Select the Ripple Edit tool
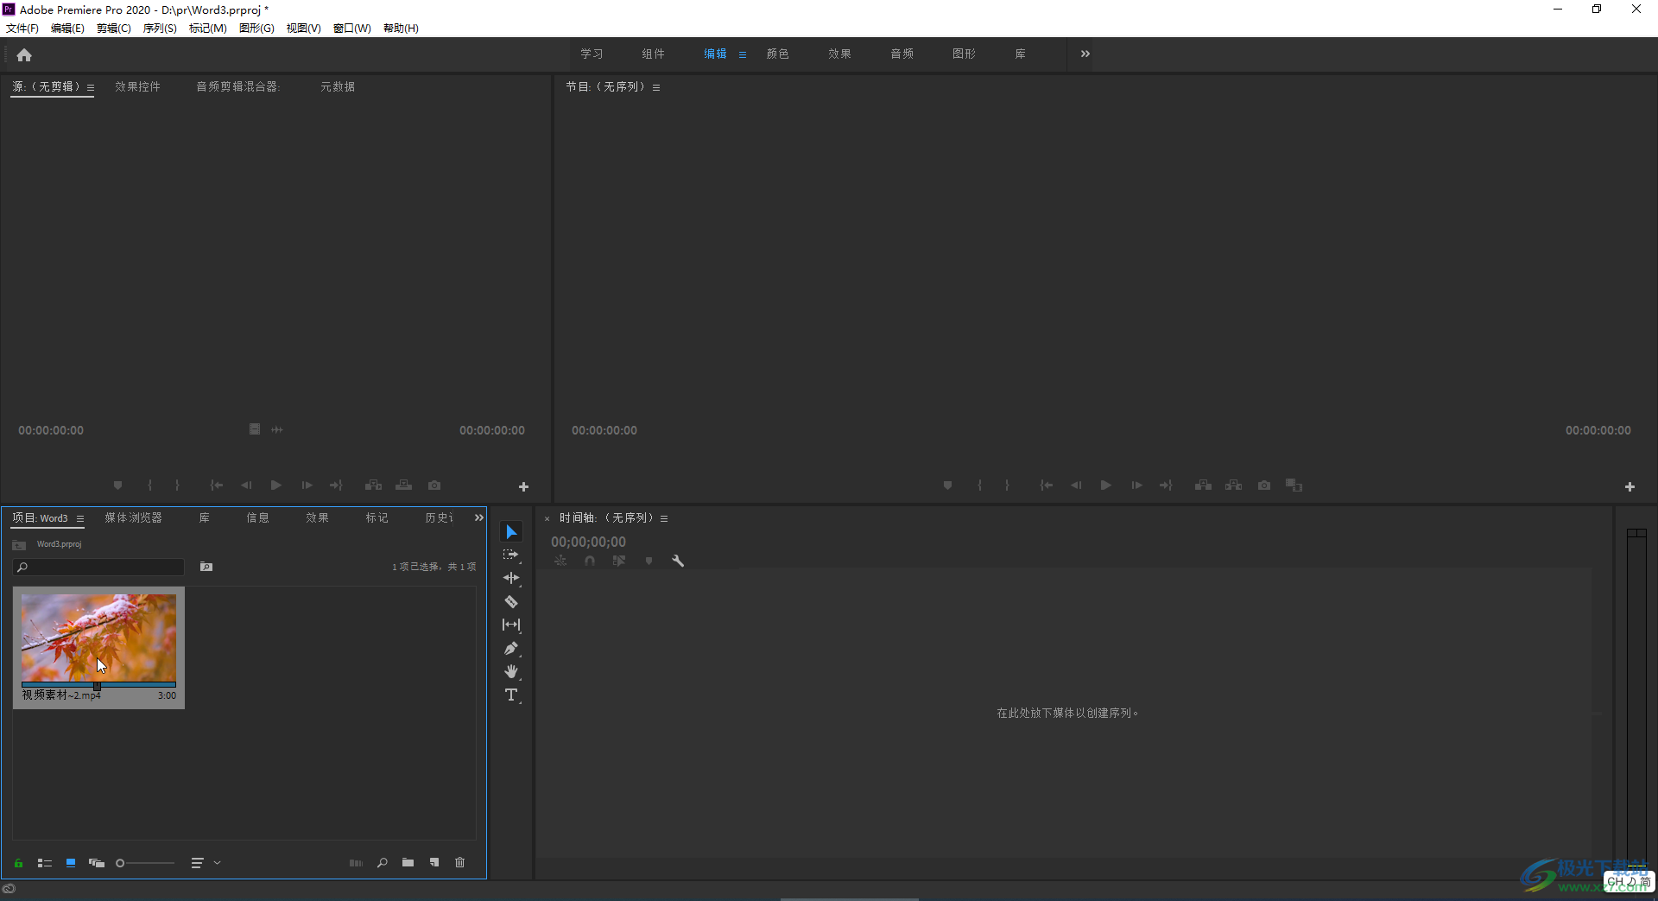The image size is (1658, 901). click(x=511, y=578)
